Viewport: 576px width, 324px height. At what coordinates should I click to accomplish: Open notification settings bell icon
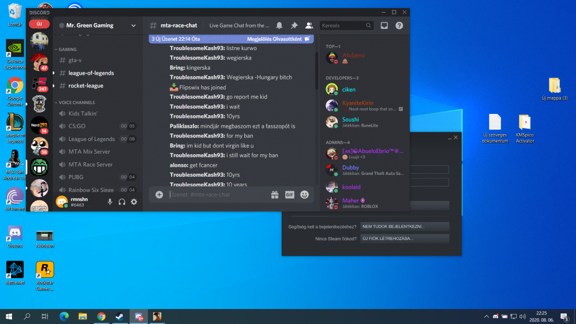click(x=279, y=25)
